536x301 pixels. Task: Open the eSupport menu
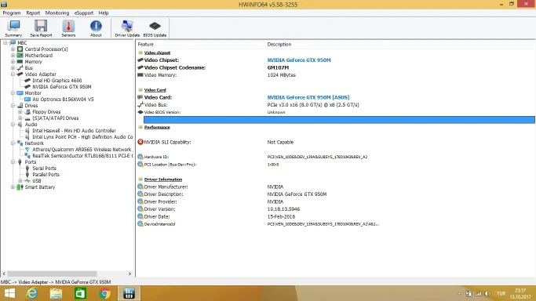click(x=84, y=13)
